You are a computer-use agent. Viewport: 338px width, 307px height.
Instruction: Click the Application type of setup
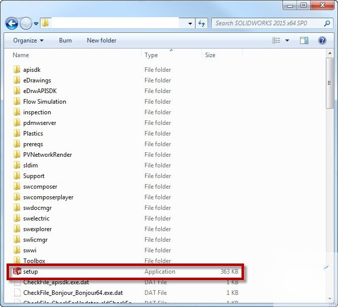point(160,272)
